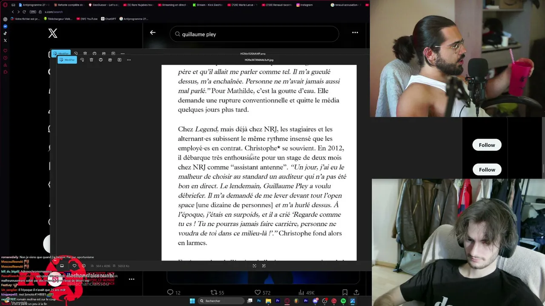
Task: Favorite the image with the heart icon
Action: 75,266
